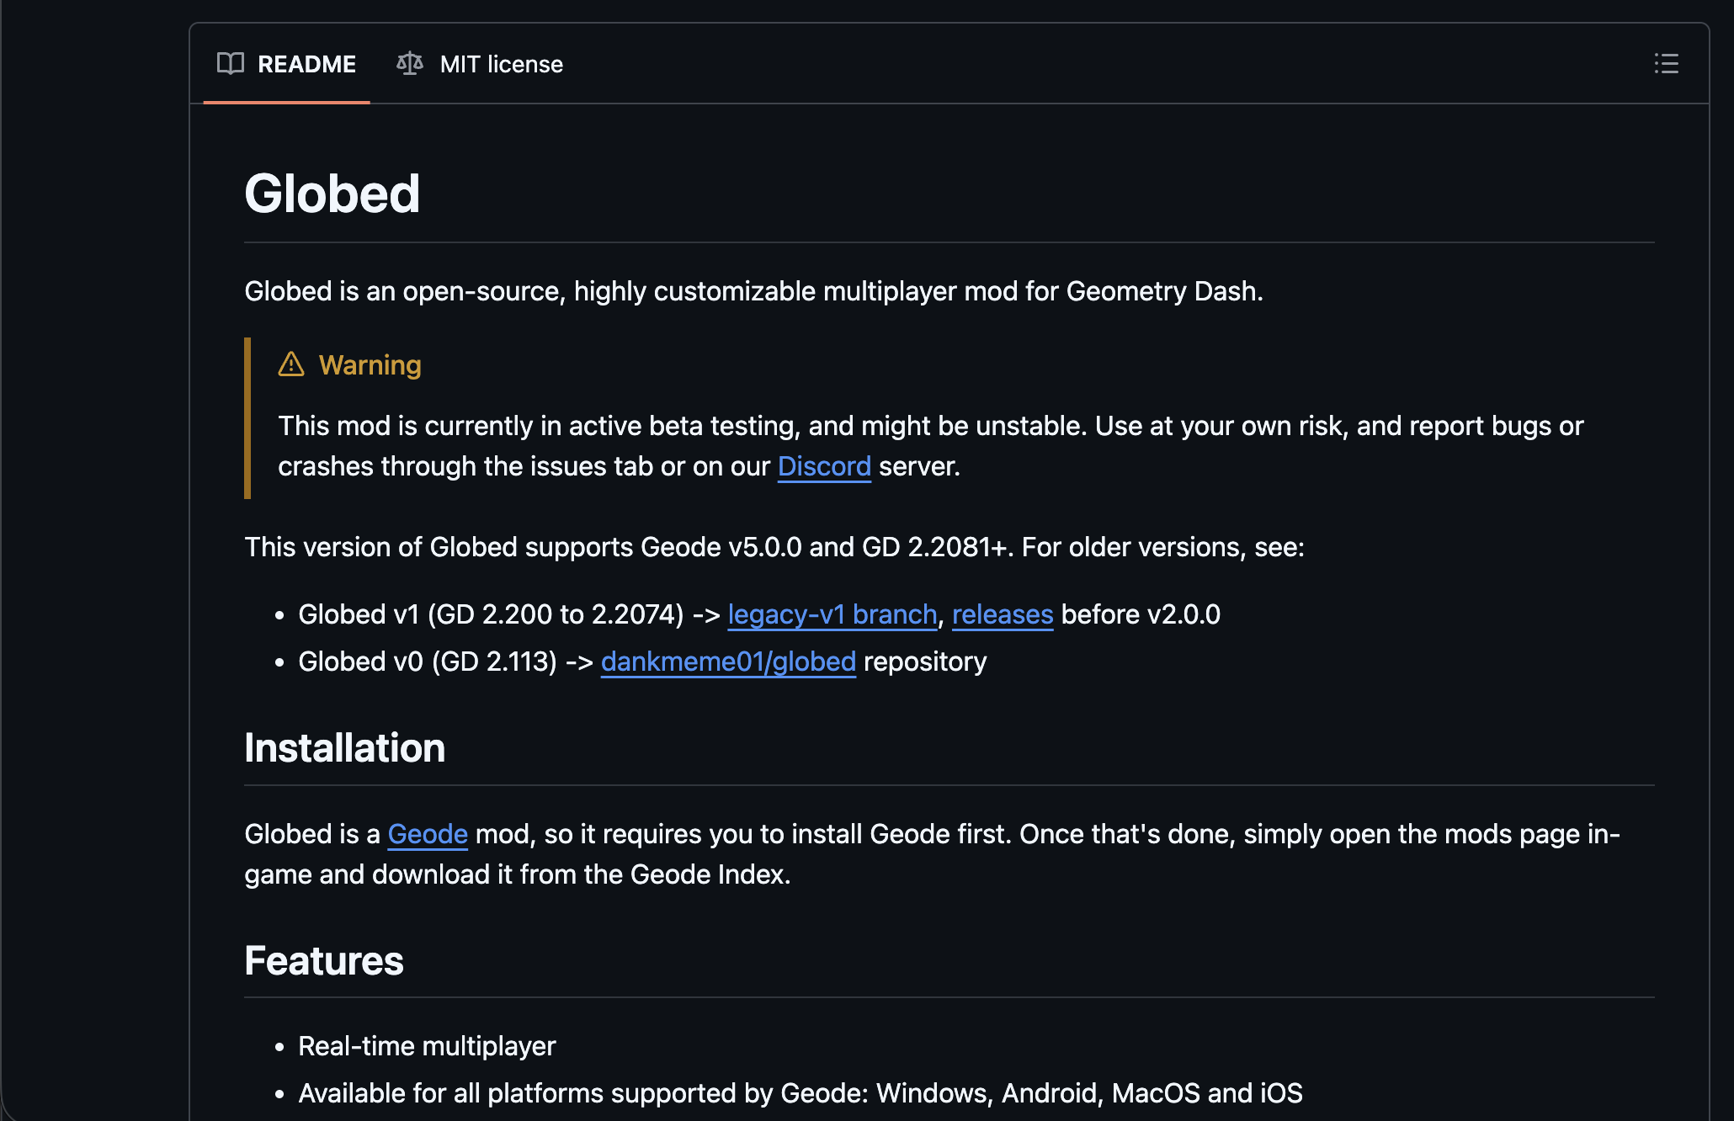Click the Available for all platforms bullet
Viewport: 1734px width, 1121px height.
coord(800,1093)
